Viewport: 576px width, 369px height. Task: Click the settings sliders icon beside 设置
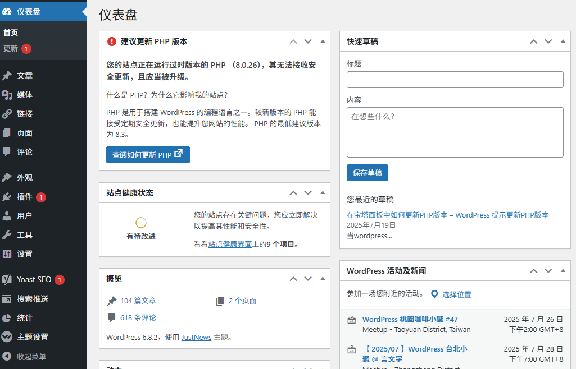(7, 254)
